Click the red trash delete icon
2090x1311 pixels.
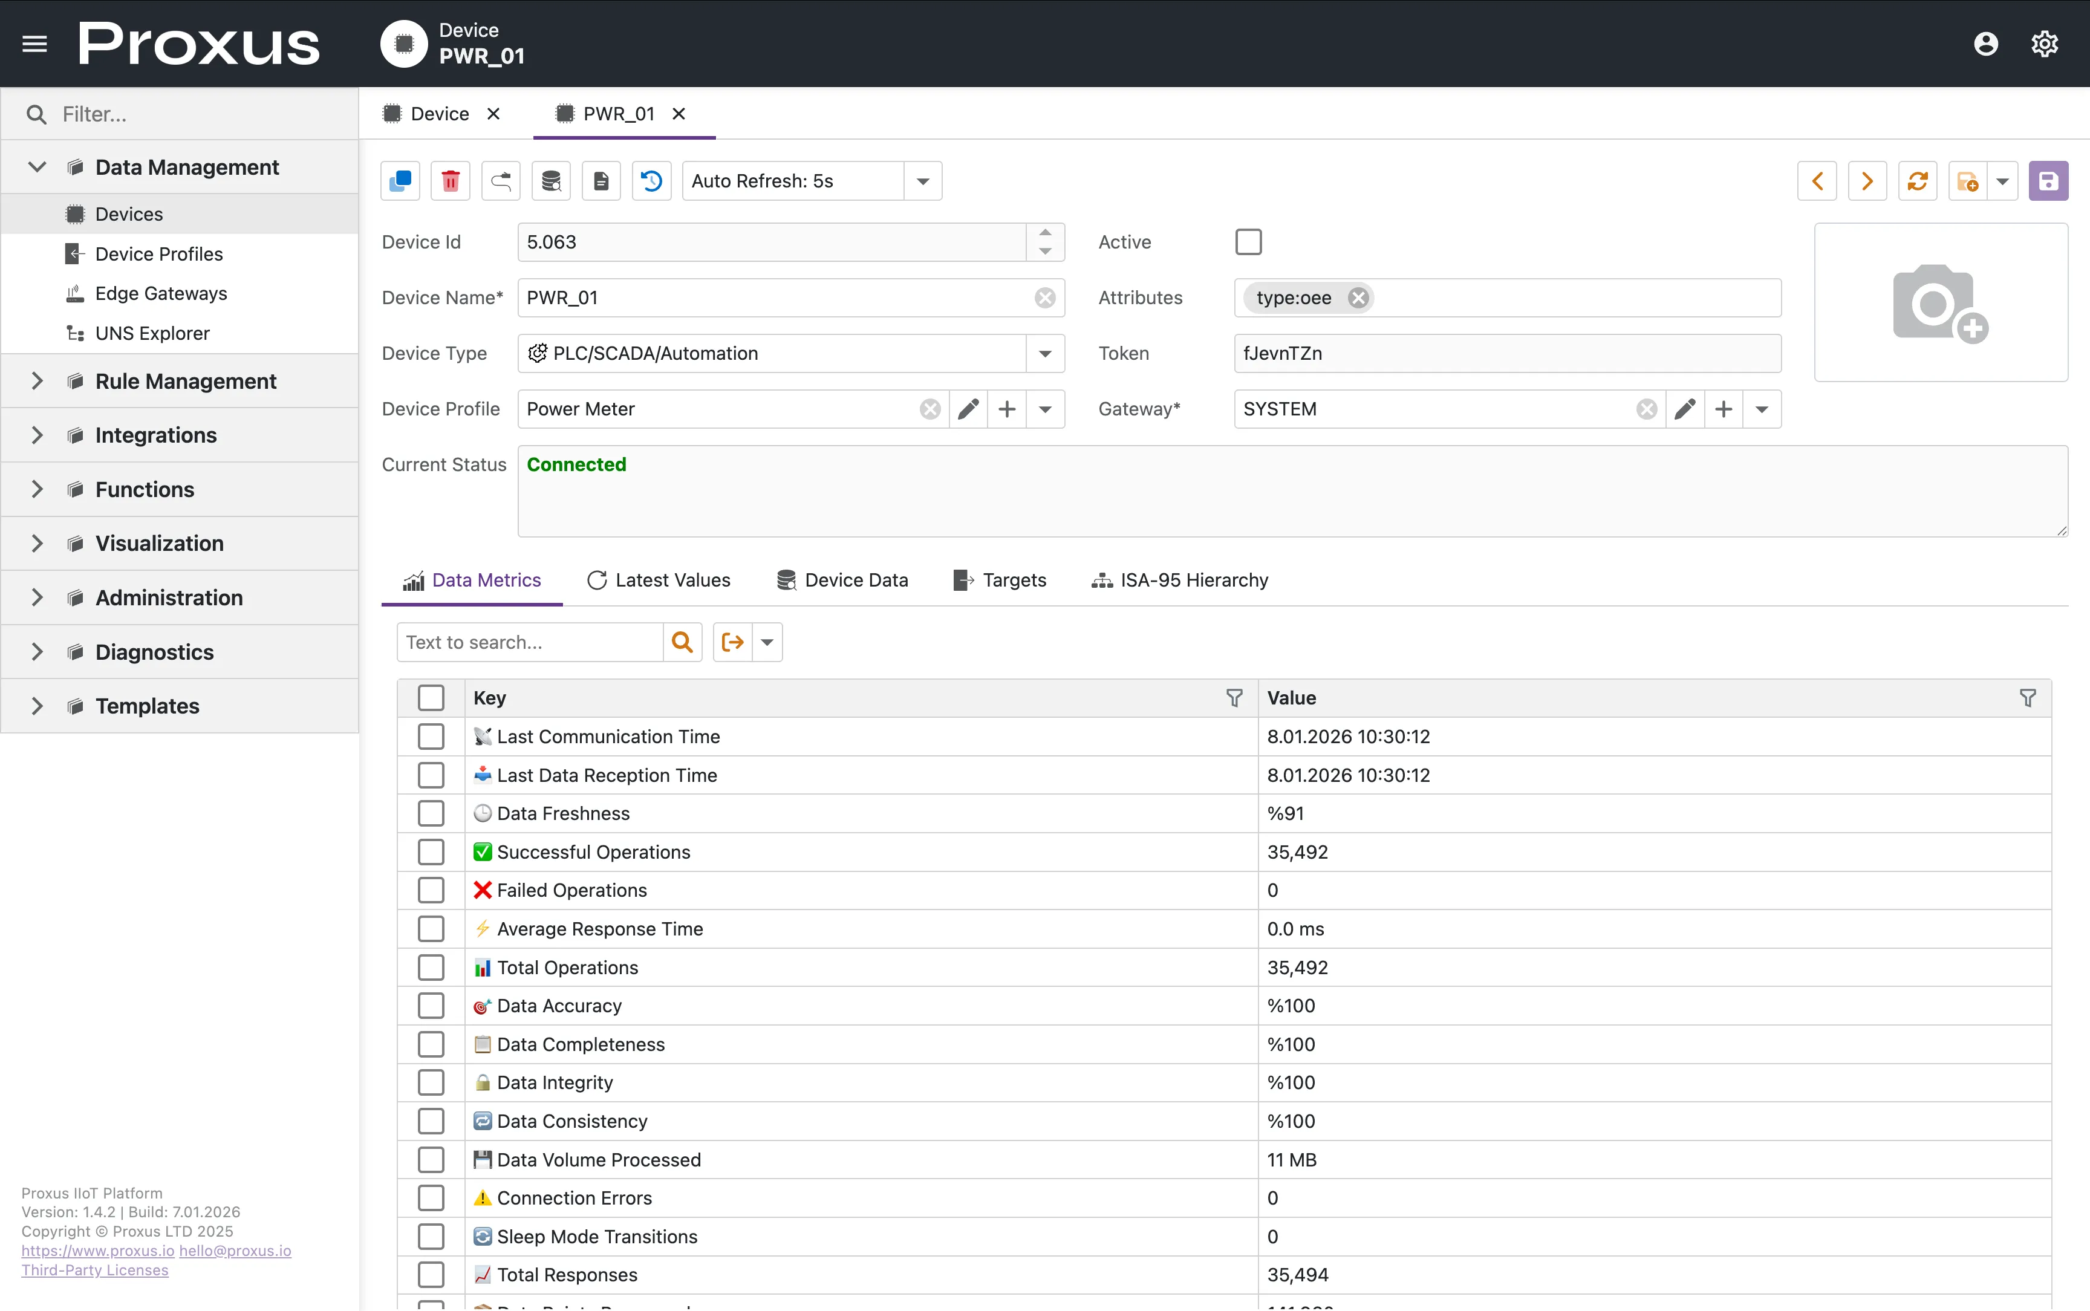tap(450, 181)
